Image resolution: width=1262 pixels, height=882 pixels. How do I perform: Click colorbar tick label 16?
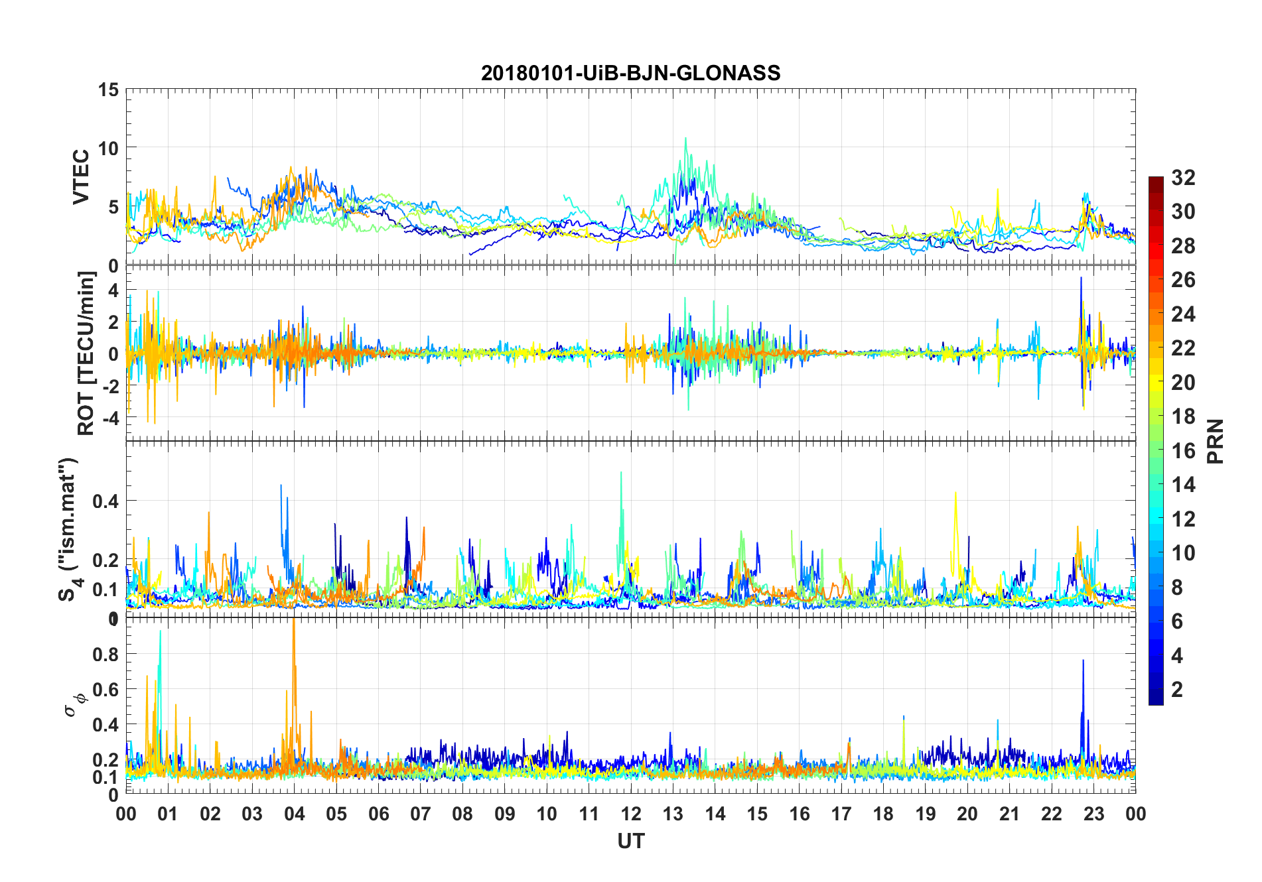click(1183, 450)
